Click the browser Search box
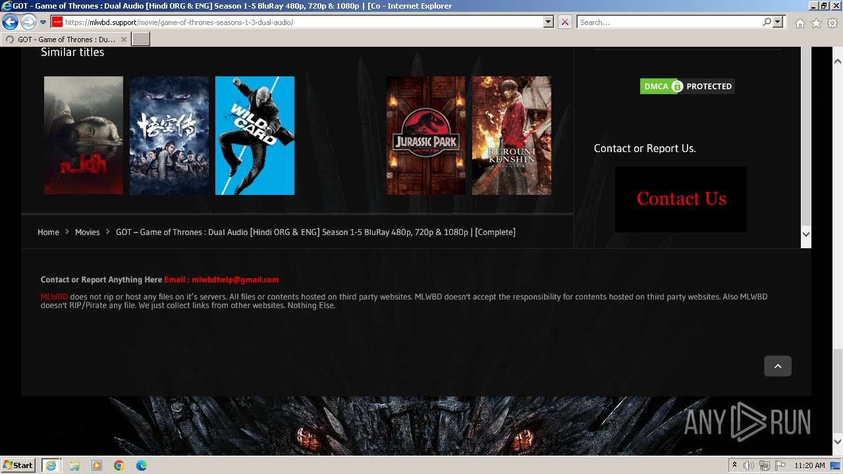This screenshot has width=843, height=474. click(669, 22)
